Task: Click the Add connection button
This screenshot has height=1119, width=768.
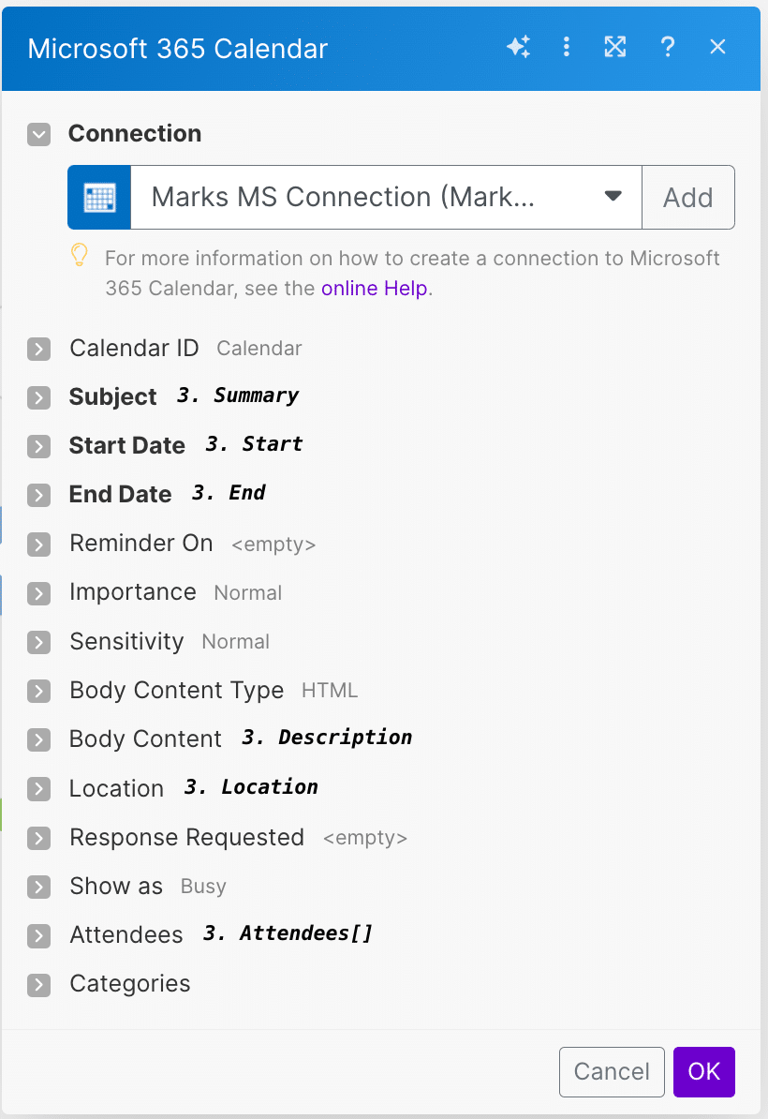Action: pyautogui.click(x=687, y=197)
